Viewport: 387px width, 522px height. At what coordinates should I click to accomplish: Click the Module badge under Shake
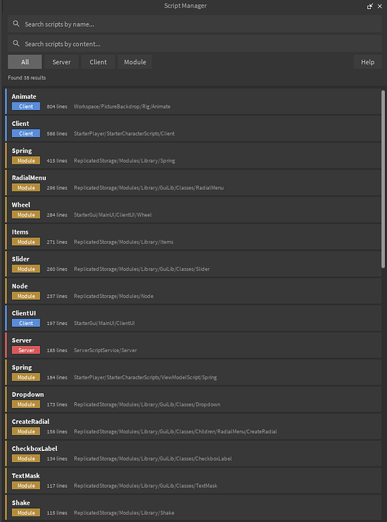click(x=26, y=513)
